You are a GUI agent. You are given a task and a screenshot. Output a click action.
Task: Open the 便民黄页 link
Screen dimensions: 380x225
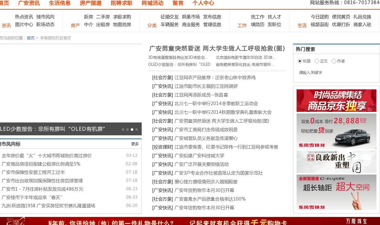click(x=341, y=17)
